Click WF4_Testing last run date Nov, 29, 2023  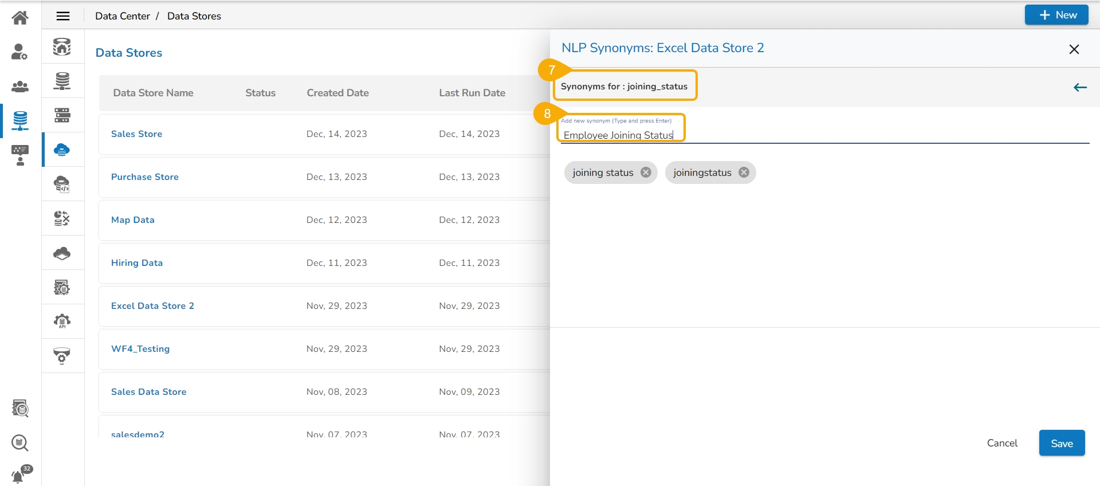click(469, 349)
